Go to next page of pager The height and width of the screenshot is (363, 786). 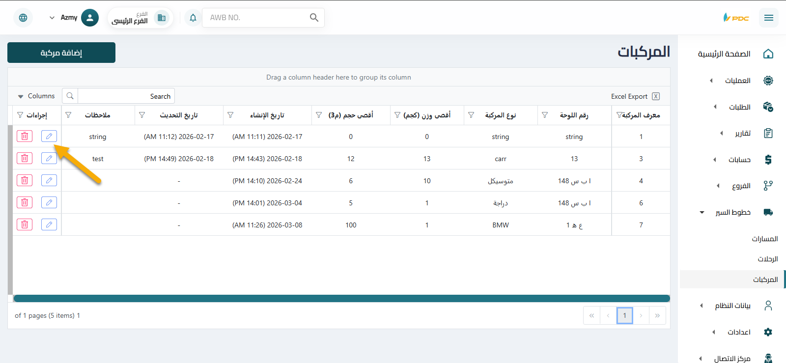coord(641,315)
